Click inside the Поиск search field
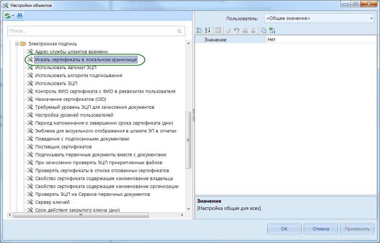 pyautogui.click(x=90, y=31)
